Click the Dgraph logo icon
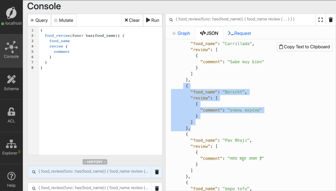This screenshot has width=336, height=191. (x=11, y=11)
